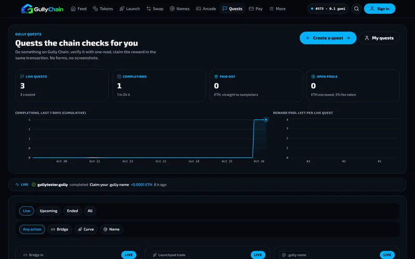The image size is (415, 259).
Task: Click the LIVE activity pulse icon
Action: pos(17,184)
